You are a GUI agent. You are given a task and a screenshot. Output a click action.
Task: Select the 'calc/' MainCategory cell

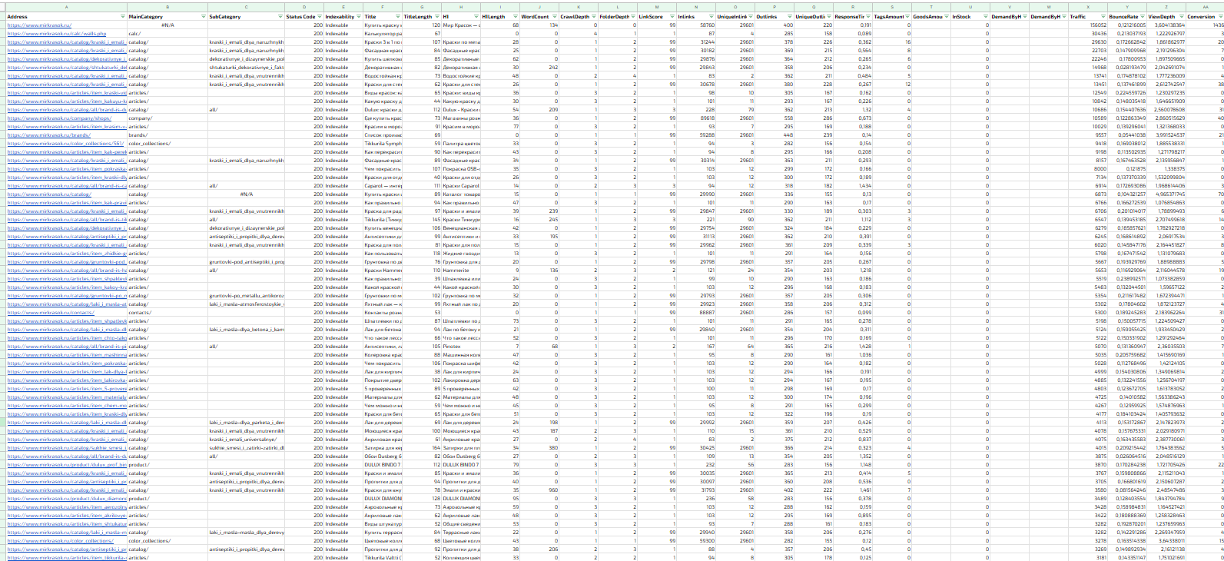[168, 34]
